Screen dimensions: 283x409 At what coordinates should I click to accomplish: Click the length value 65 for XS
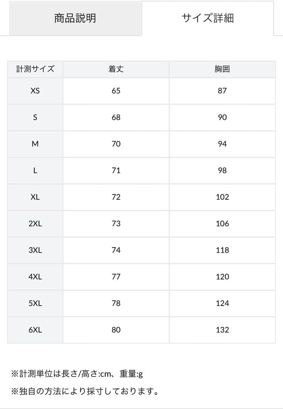pyautogui.click(x=116, y=91)
